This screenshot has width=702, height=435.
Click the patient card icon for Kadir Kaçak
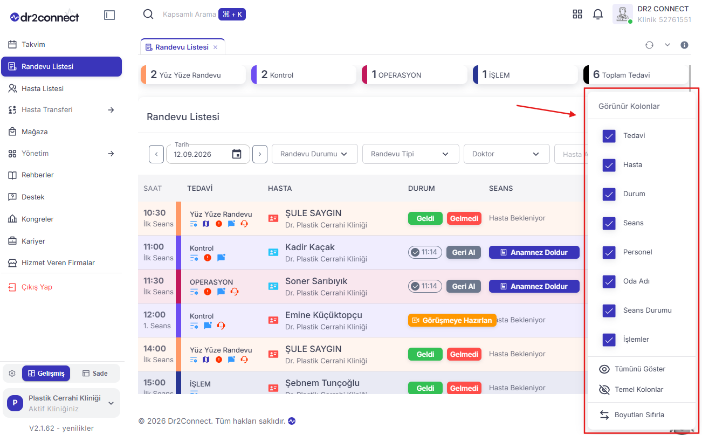273,252
